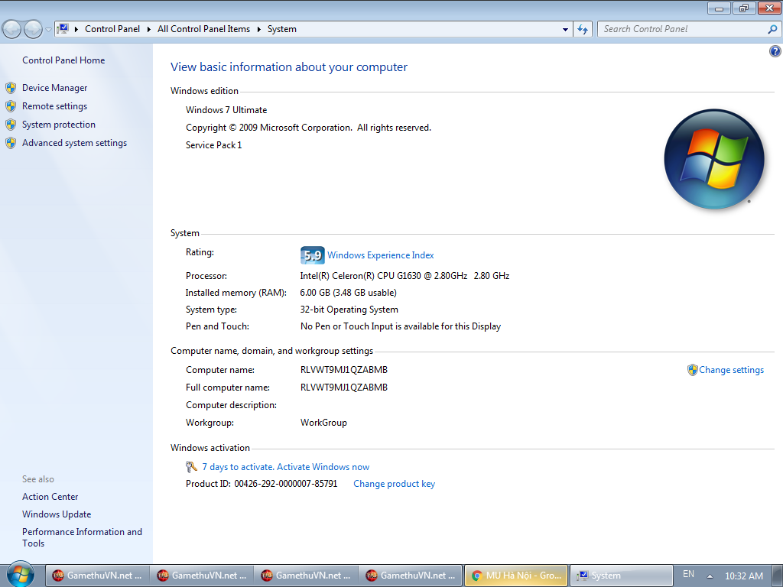The image size is (783, 587).
Task: Click the computer icon in address bar
Action: 63,29
